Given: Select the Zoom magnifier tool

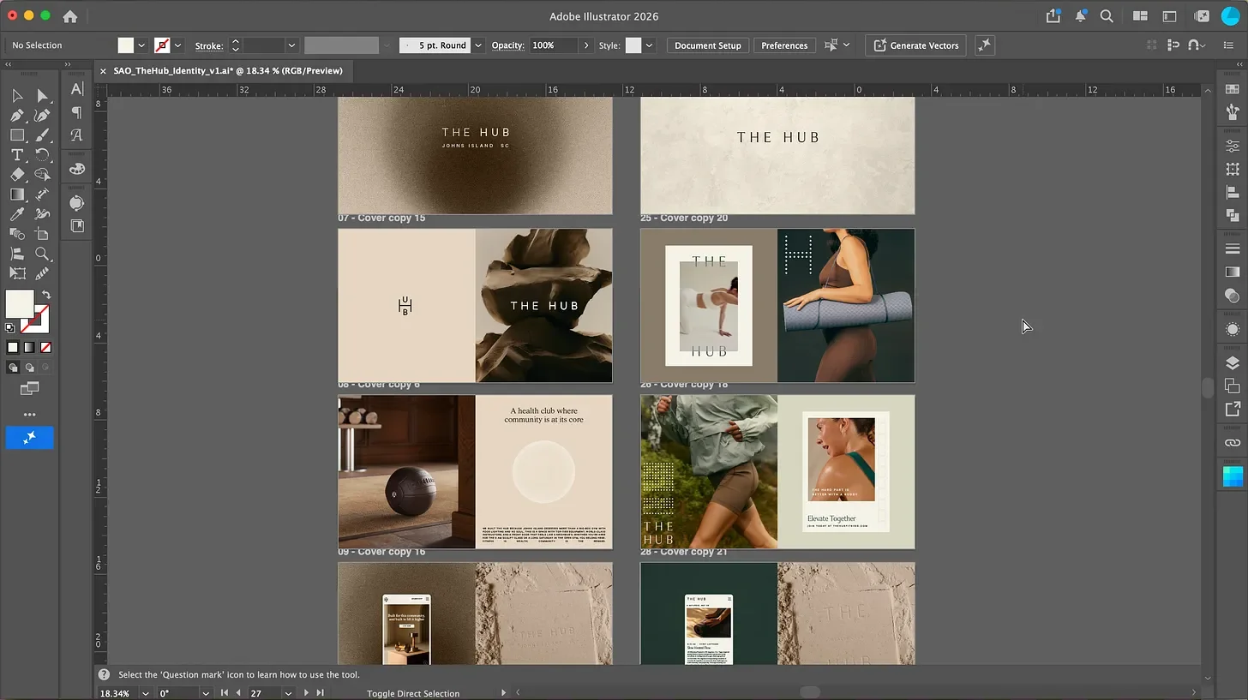Looking at the screenshot, I should click(42, 254).
